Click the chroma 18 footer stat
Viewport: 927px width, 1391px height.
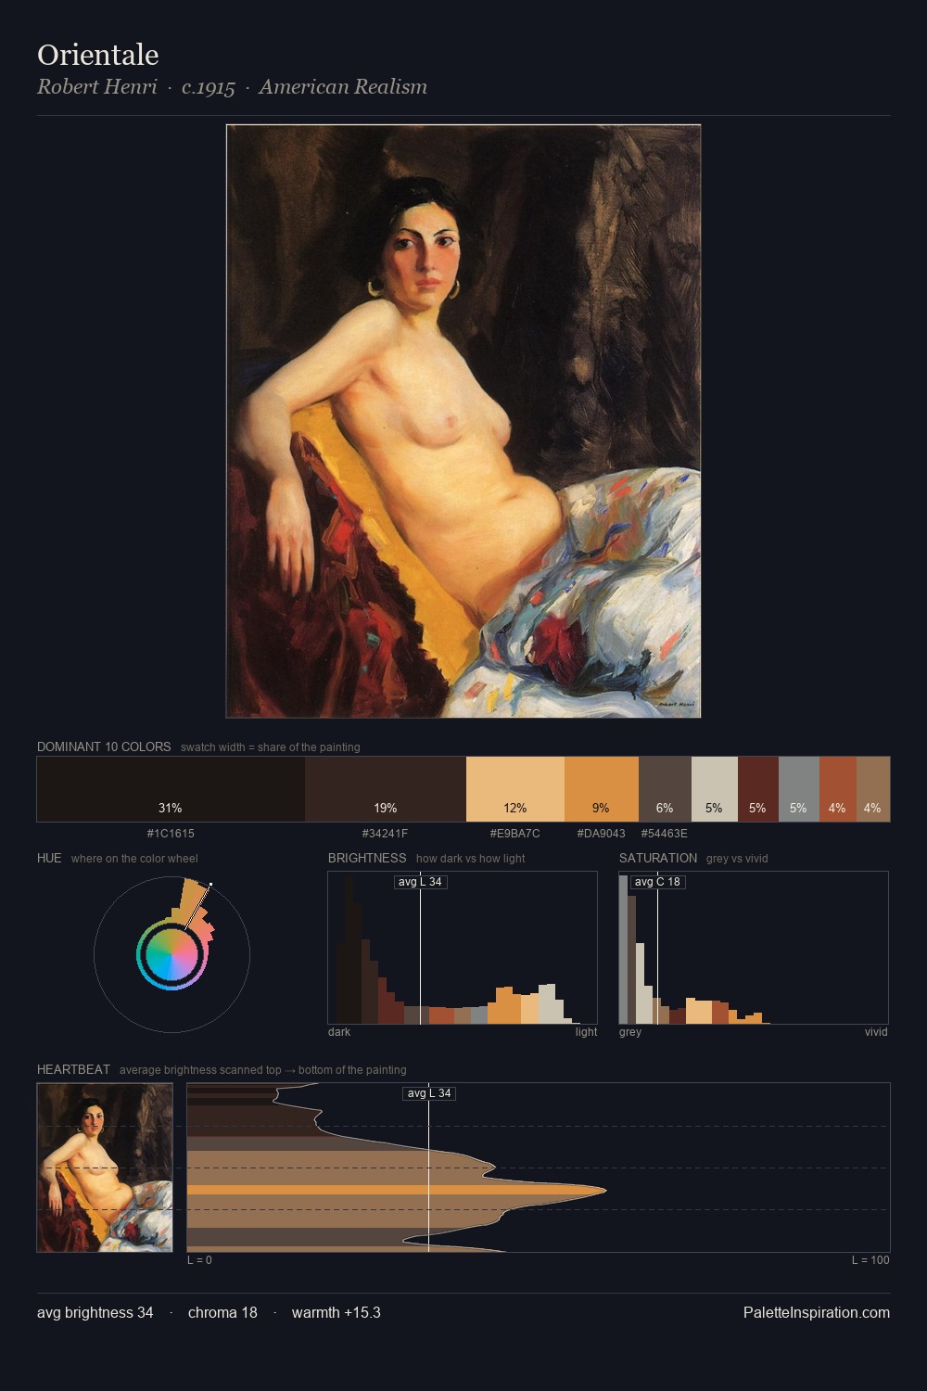pos(222,1312)
